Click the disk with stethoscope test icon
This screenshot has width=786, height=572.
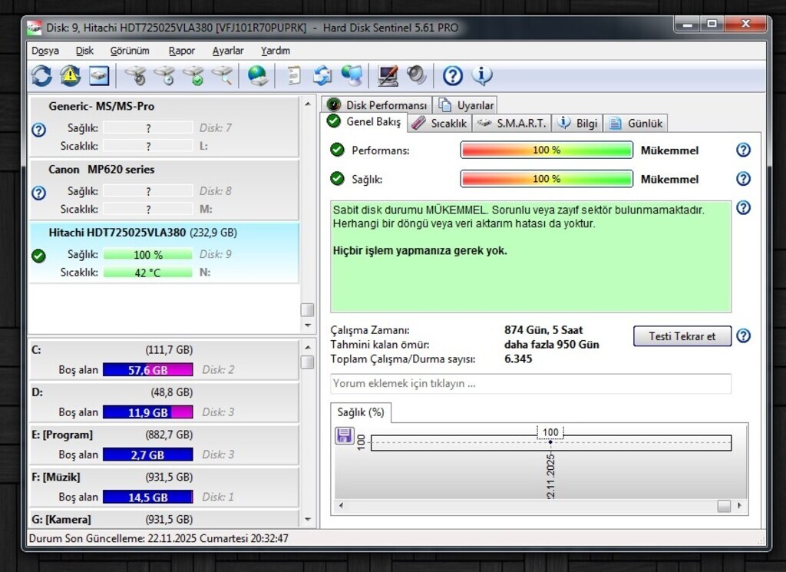click(x=135, y=76)
